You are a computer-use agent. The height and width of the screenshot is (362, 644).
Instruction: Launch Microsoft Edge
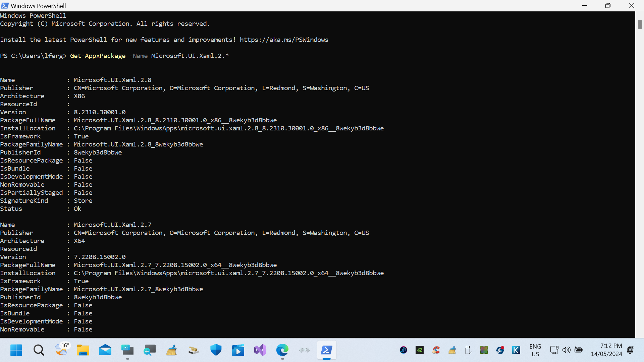coord(282,350)
